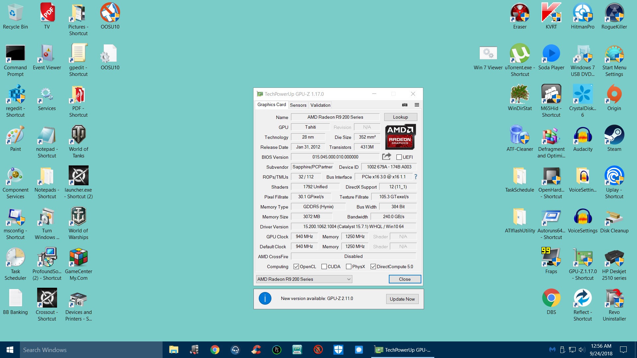Click the AMD Radeon Graphics logo
The width and height of the screenshot is (637, 358).
pos(400,137)
